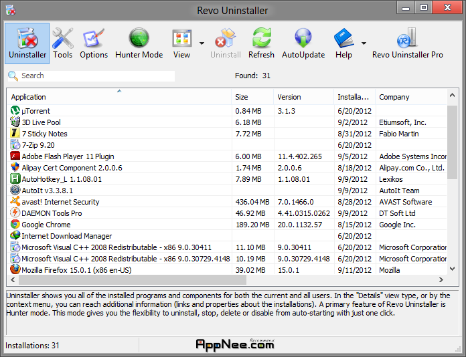Click version cell 20.0.1132.57
Viewport: 466px width, 357px height.
300,225
